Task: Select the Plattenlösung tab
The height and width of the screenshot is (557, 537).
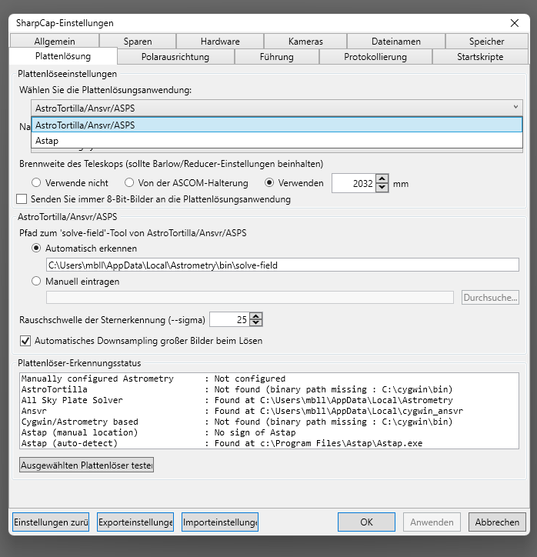Action: coord(63,56)
